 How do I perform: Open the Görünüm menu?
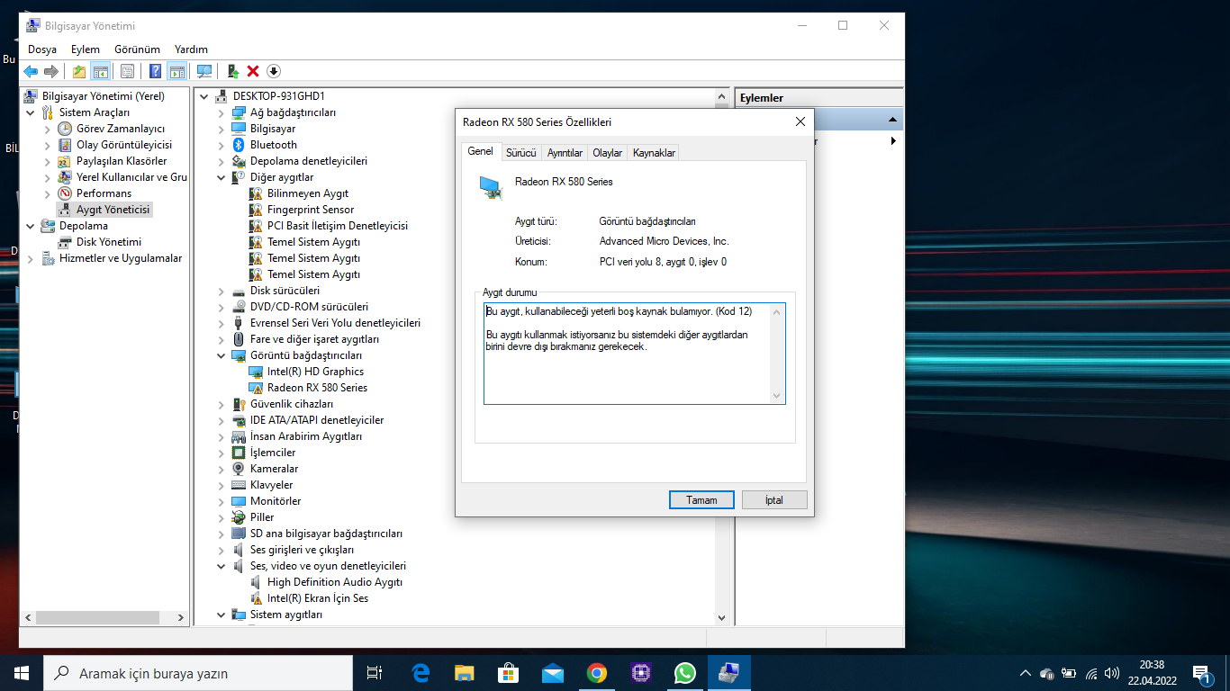pyautogui.click(x=137, y=49)
